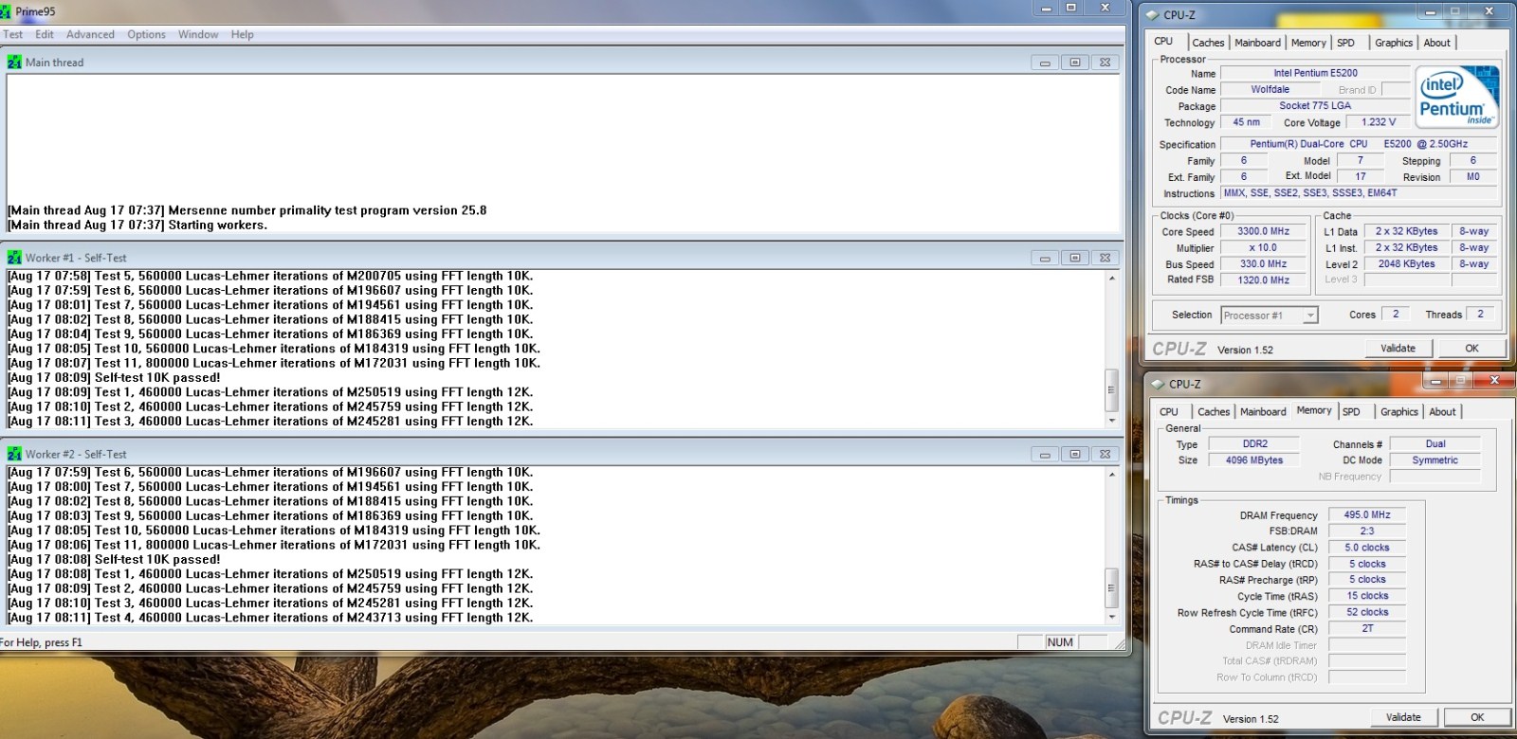Maximize the Worker #2 child window
This screenshot has width=1517, height=739.
tap(1075, 454)
